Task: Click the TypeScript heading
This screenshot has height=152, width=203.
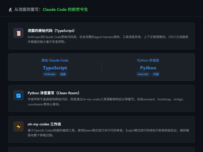Action: click(x=55, y=68)
